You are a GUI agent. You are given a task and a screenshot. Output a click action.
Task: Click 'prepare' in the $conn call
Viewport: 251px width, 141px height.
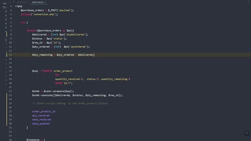click(x=59, y=91)
